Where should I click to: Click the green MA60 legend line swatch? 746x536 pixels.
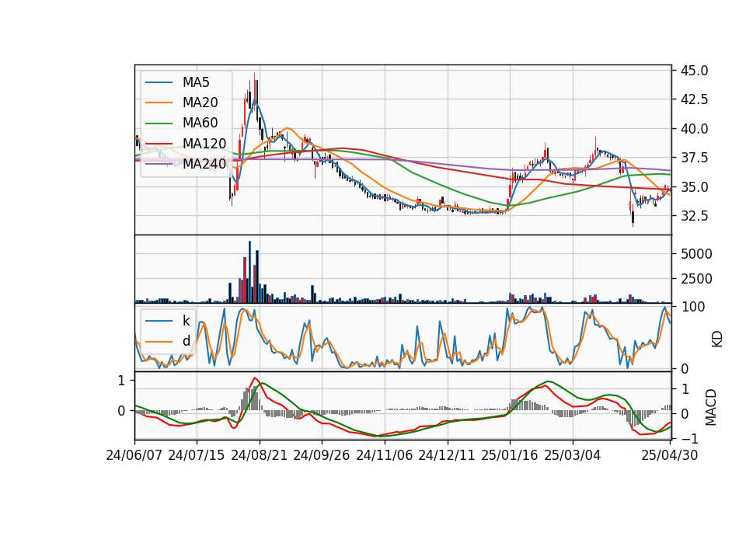point(159,124)
